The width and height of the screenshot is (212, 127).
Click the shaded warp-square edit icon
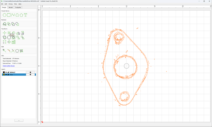(22, 51)
